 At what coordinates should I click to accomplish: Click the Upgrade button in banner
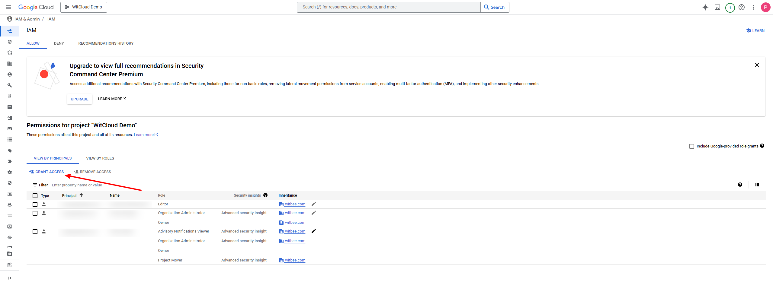point(79,99)
